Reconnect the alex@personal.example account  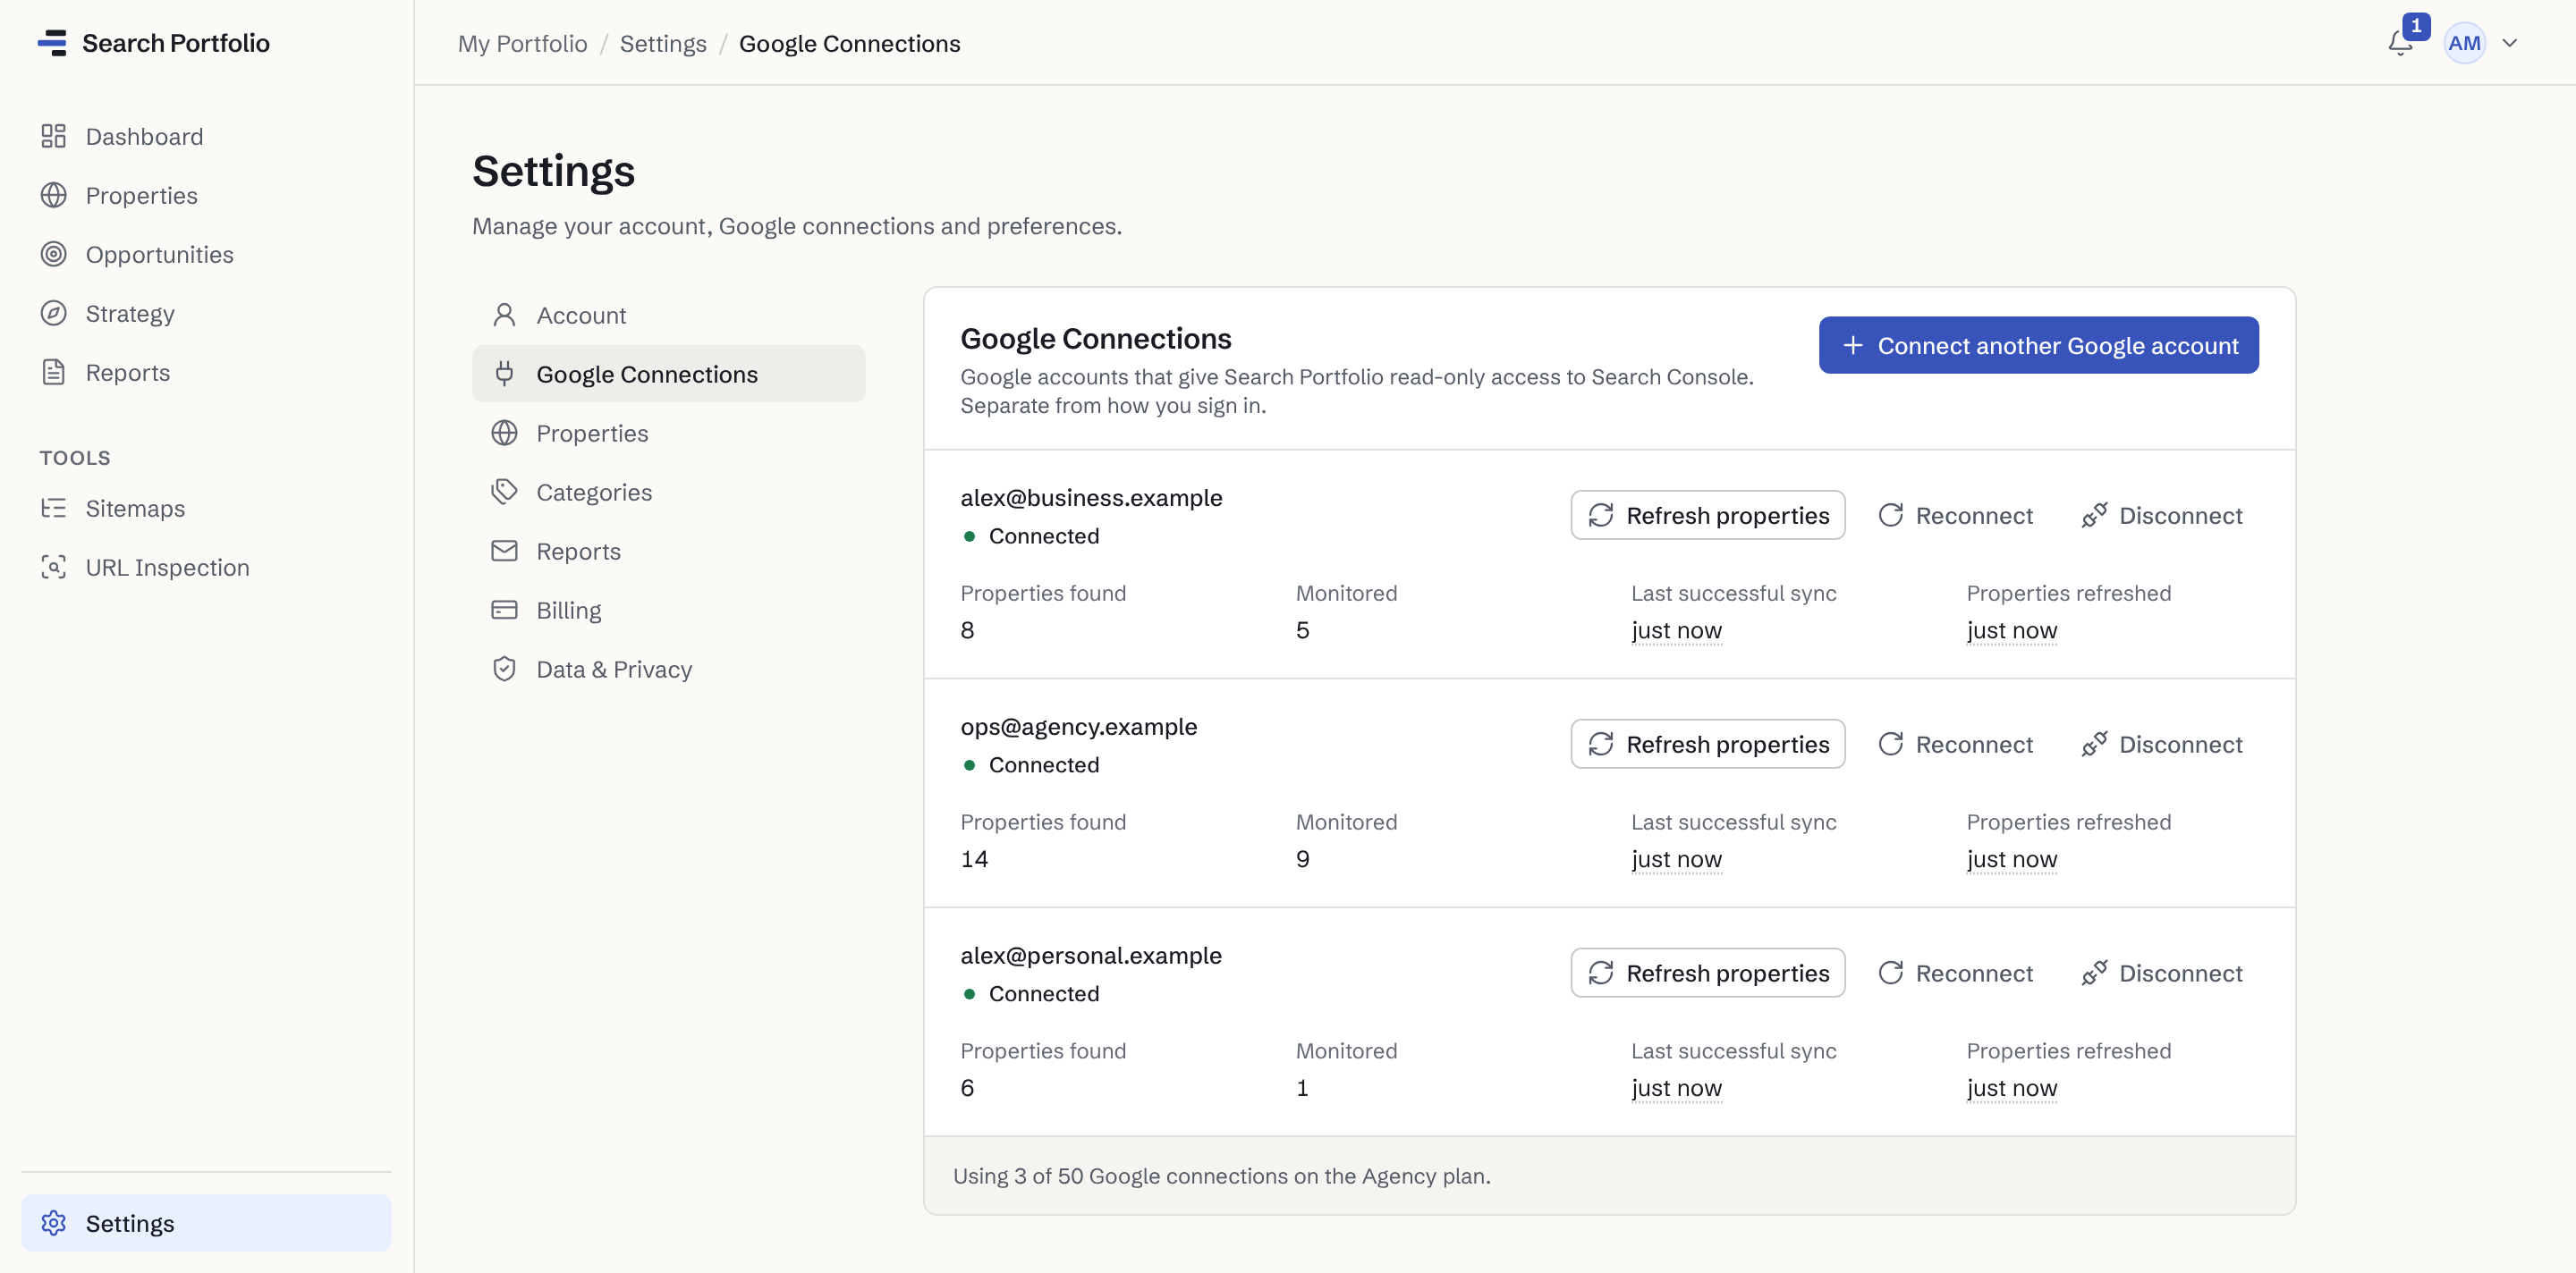(x=1955, y=973)
